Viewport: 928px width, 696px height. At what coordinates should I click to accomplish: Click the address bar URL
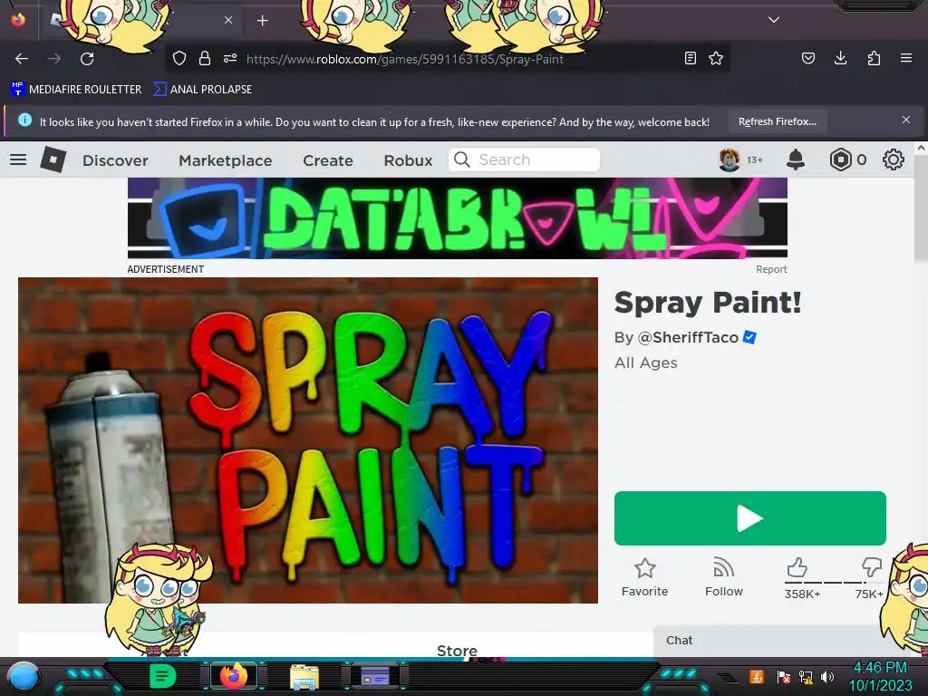coord(405,59)
